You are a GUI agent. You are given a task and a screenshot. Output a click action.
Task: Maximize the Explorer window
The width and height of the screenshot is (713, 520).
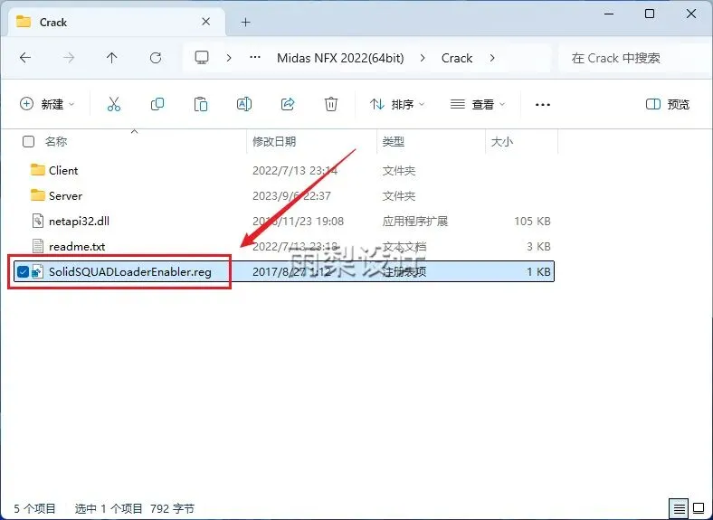[650, 14]
